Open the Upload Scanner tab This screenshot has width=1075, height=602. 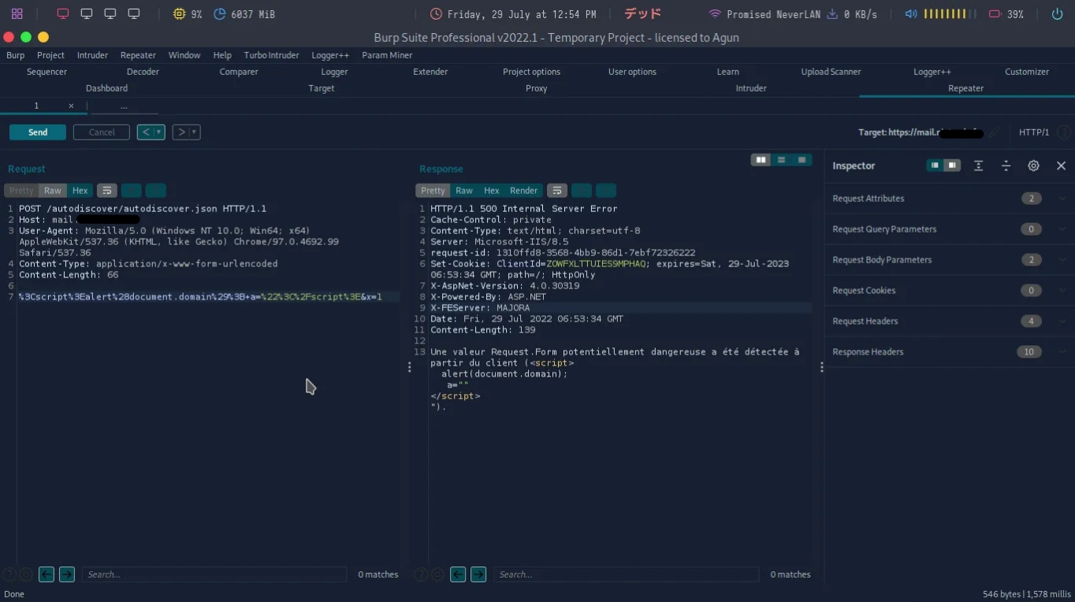click(831, 72)
